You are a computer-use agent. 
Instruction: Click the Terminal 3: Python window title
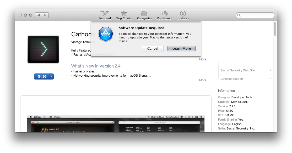[73, 122]
